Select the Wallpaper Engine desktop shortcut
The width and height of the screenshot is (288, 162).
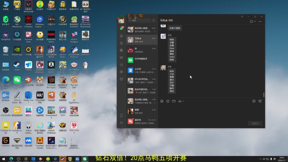pos(40,22)
